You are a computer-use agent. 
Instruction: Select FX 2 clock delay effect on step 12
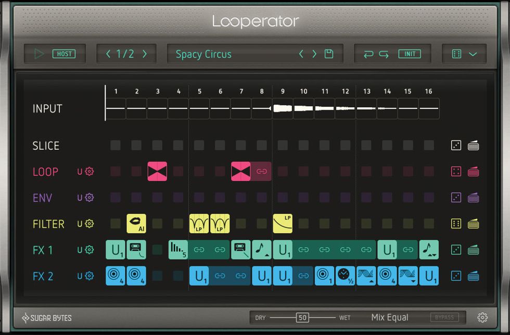click(x=346, y=276)
